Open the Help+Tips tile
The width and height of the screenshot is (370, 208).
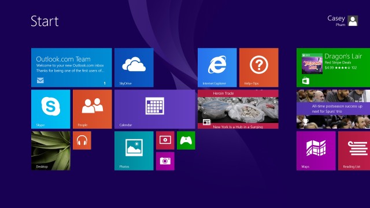[258, 68]
